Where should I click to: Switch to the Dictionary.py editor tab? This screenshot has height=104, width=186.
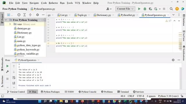coord(104,15)
